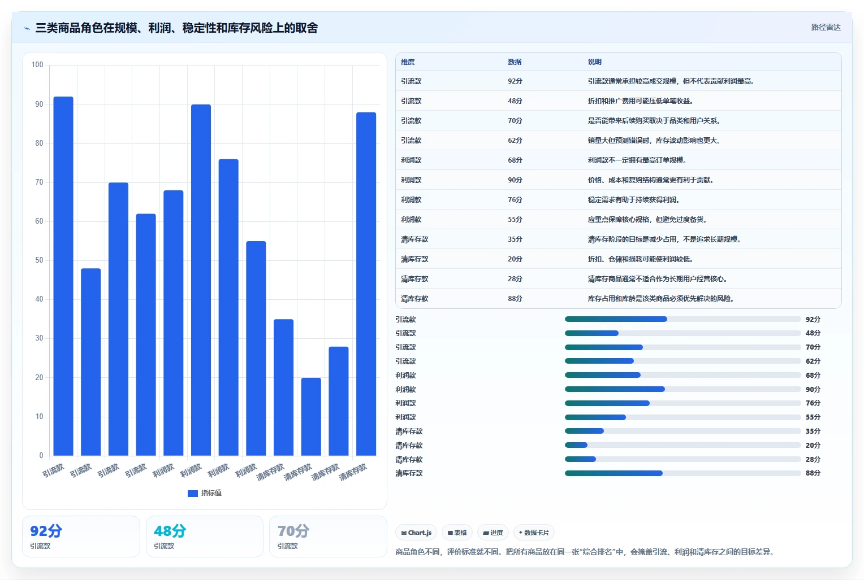Click the Chart.js tag chip

(x=416, y=533)
